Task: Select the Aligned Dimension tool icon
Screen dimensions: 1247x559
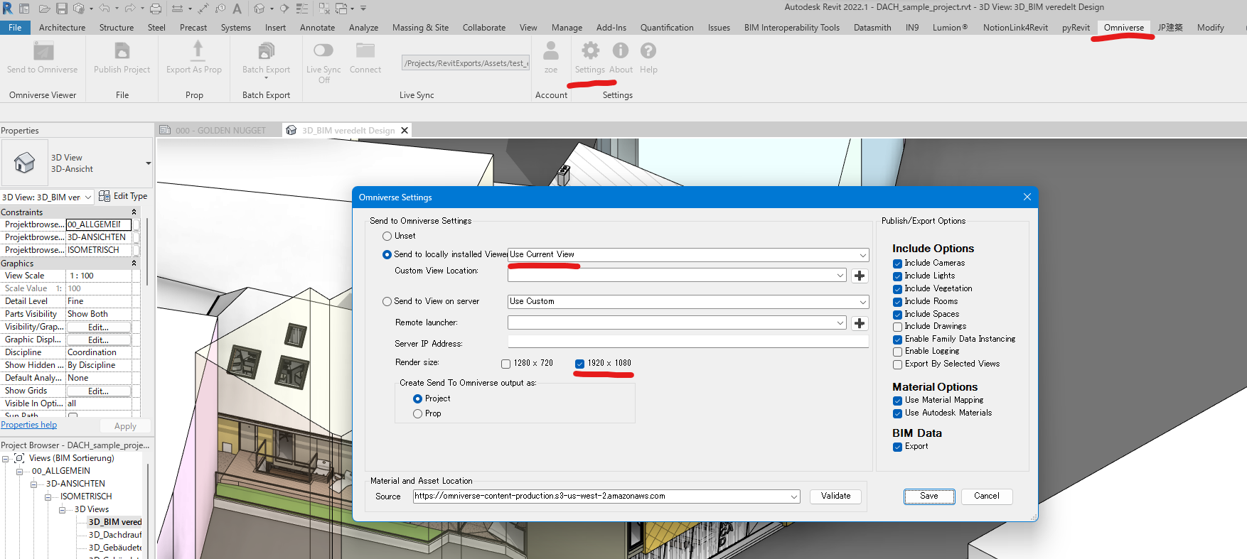Action: pos(203,9)
